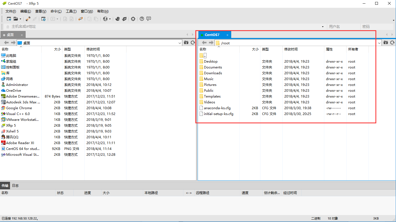Open the host address history dropdown arrow
The height and width of the screenshot is (222, 396).
point(323,27)
